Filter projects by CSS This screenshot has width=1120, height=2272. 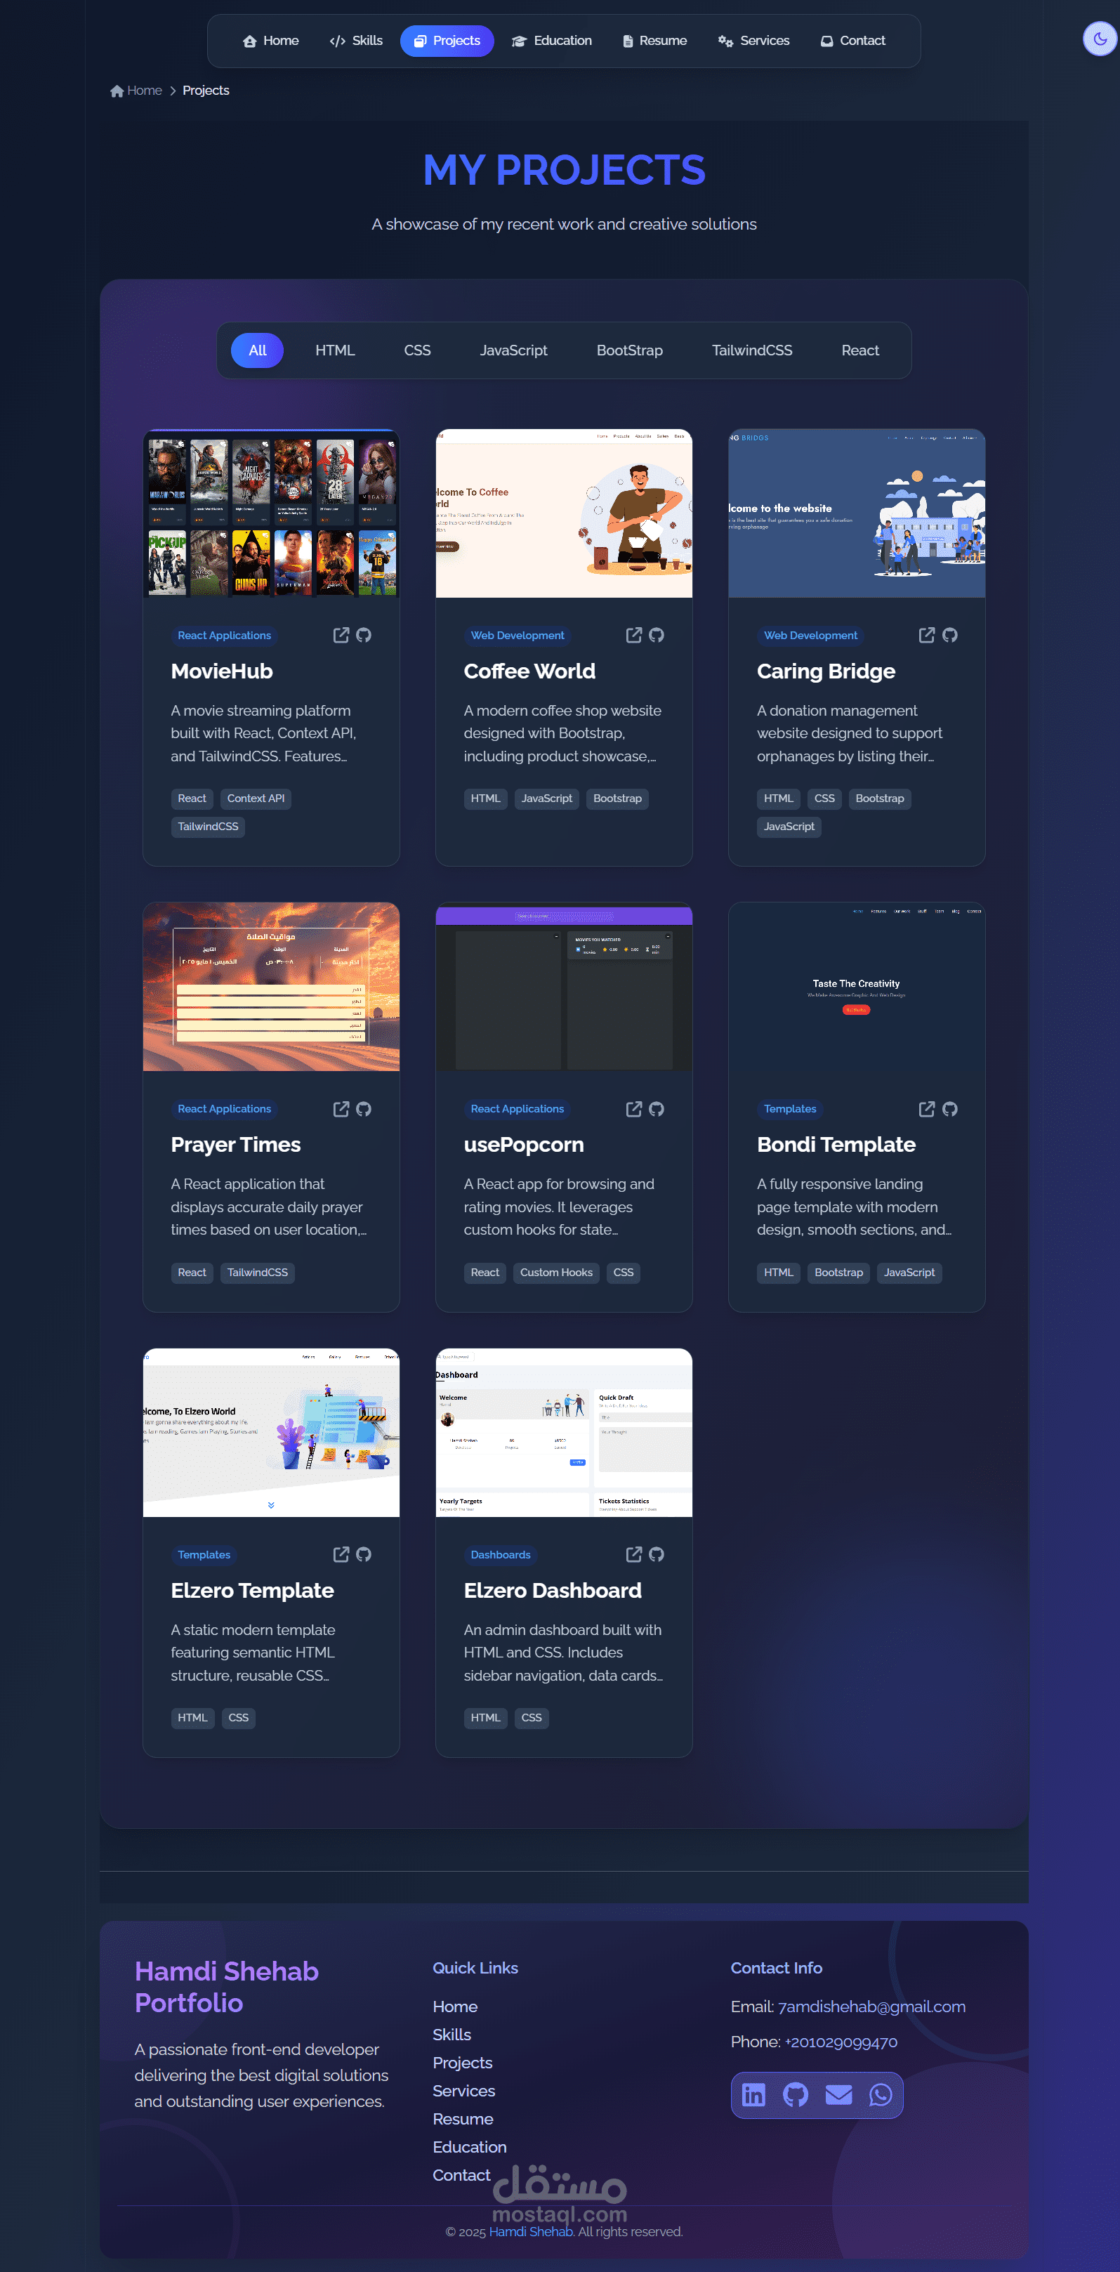click(417, 350)
